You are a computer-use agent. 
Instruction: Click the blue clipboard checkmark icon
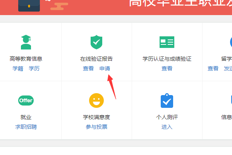click(167, 100)
